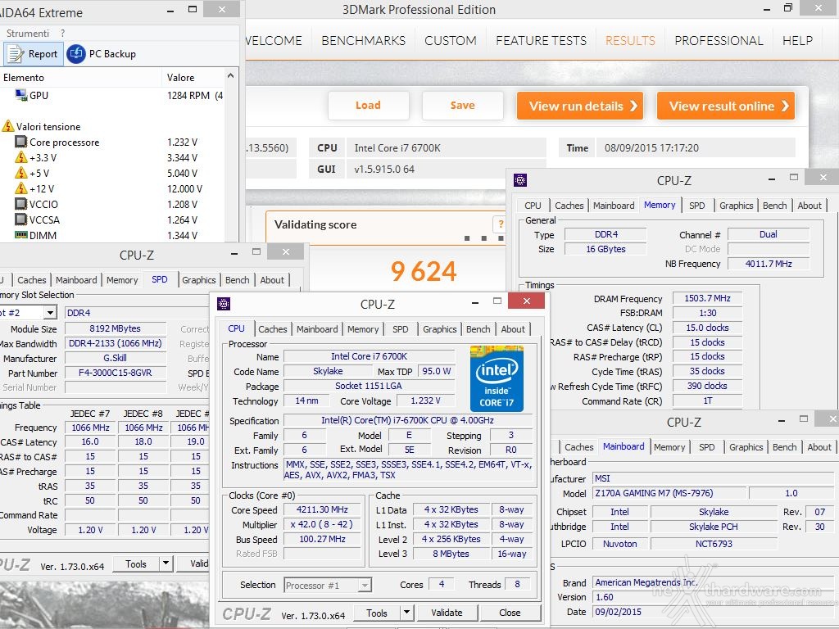Image resolution: width=839 pixels, height=629 pixels.
Task: Select Graphics tab in CPU-Z Memory window
Action: [x=737, y=206]
